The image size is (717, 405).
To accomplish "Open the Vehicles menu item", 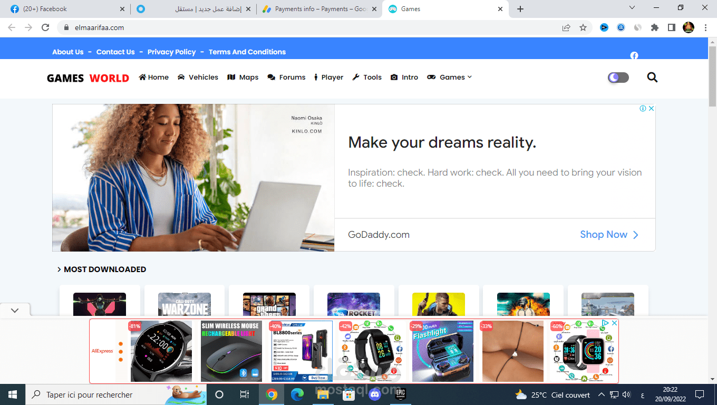I will [x=198, y=77].
